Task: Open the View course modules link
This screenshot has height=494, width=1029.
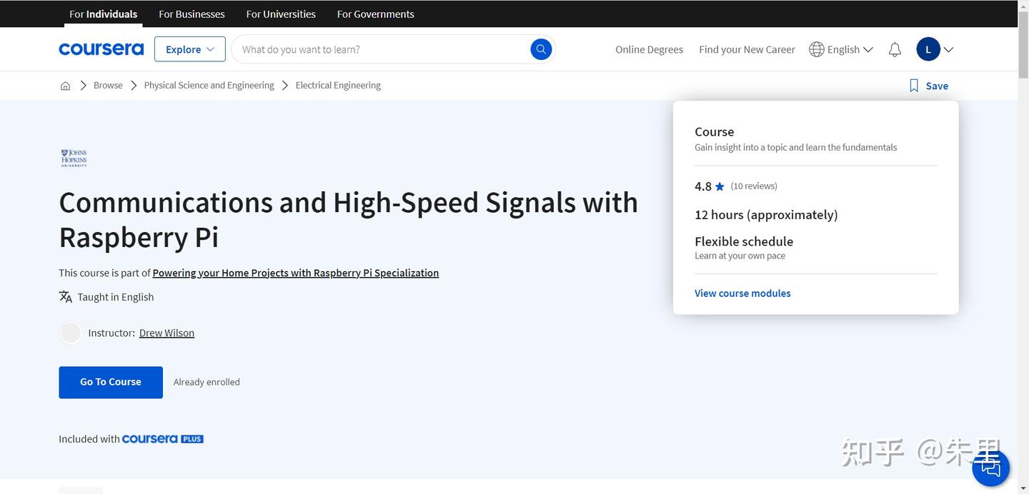Action: 742,293
